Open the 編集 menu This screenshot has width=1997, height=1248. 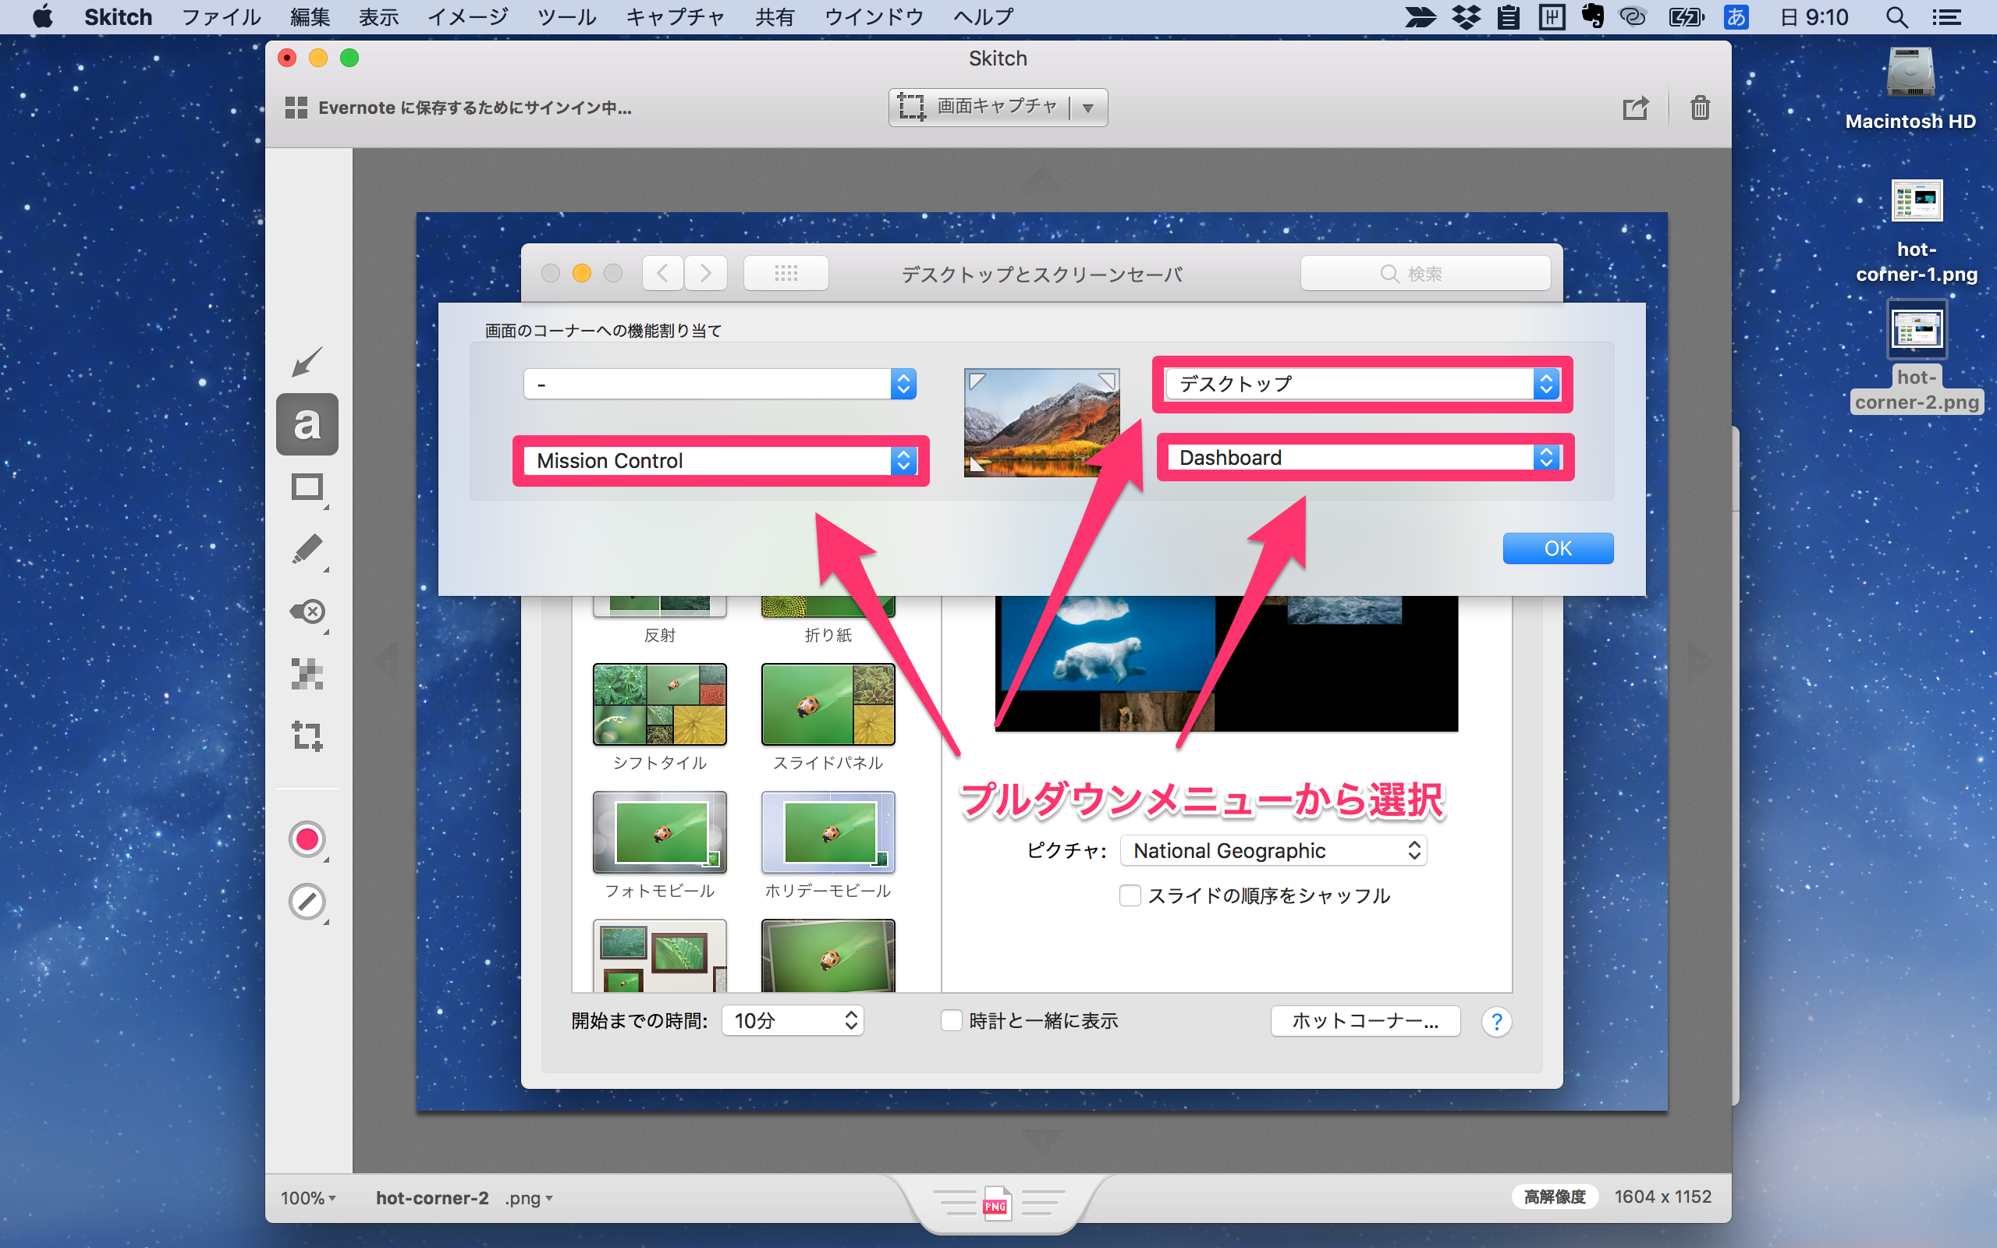310,16
